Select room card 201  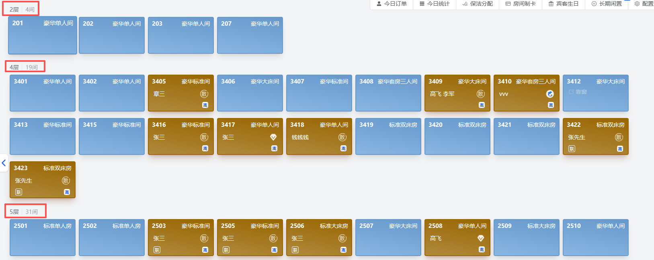pos(43,35)
